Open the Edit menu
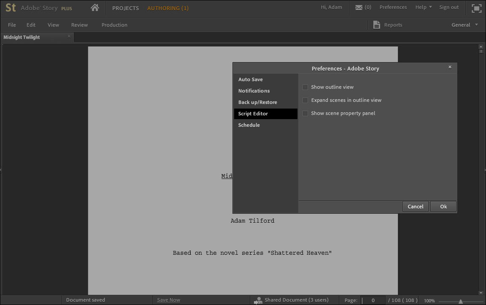 (31, 25)
